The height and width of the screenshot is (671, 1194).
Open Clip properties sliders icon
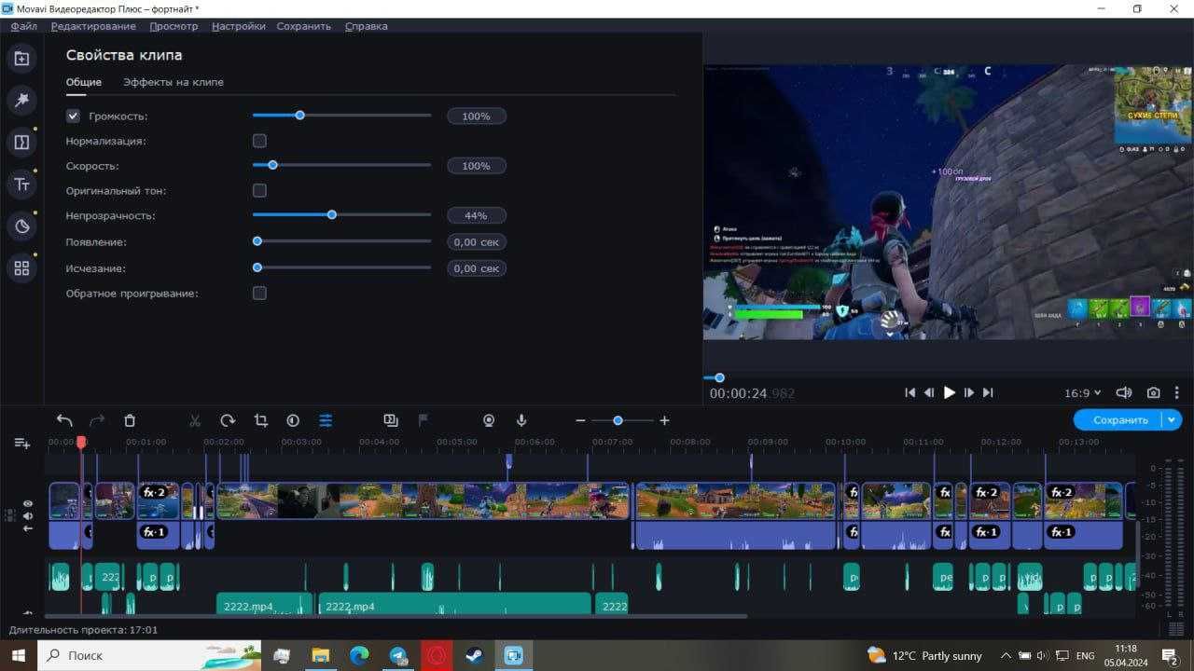326,420
